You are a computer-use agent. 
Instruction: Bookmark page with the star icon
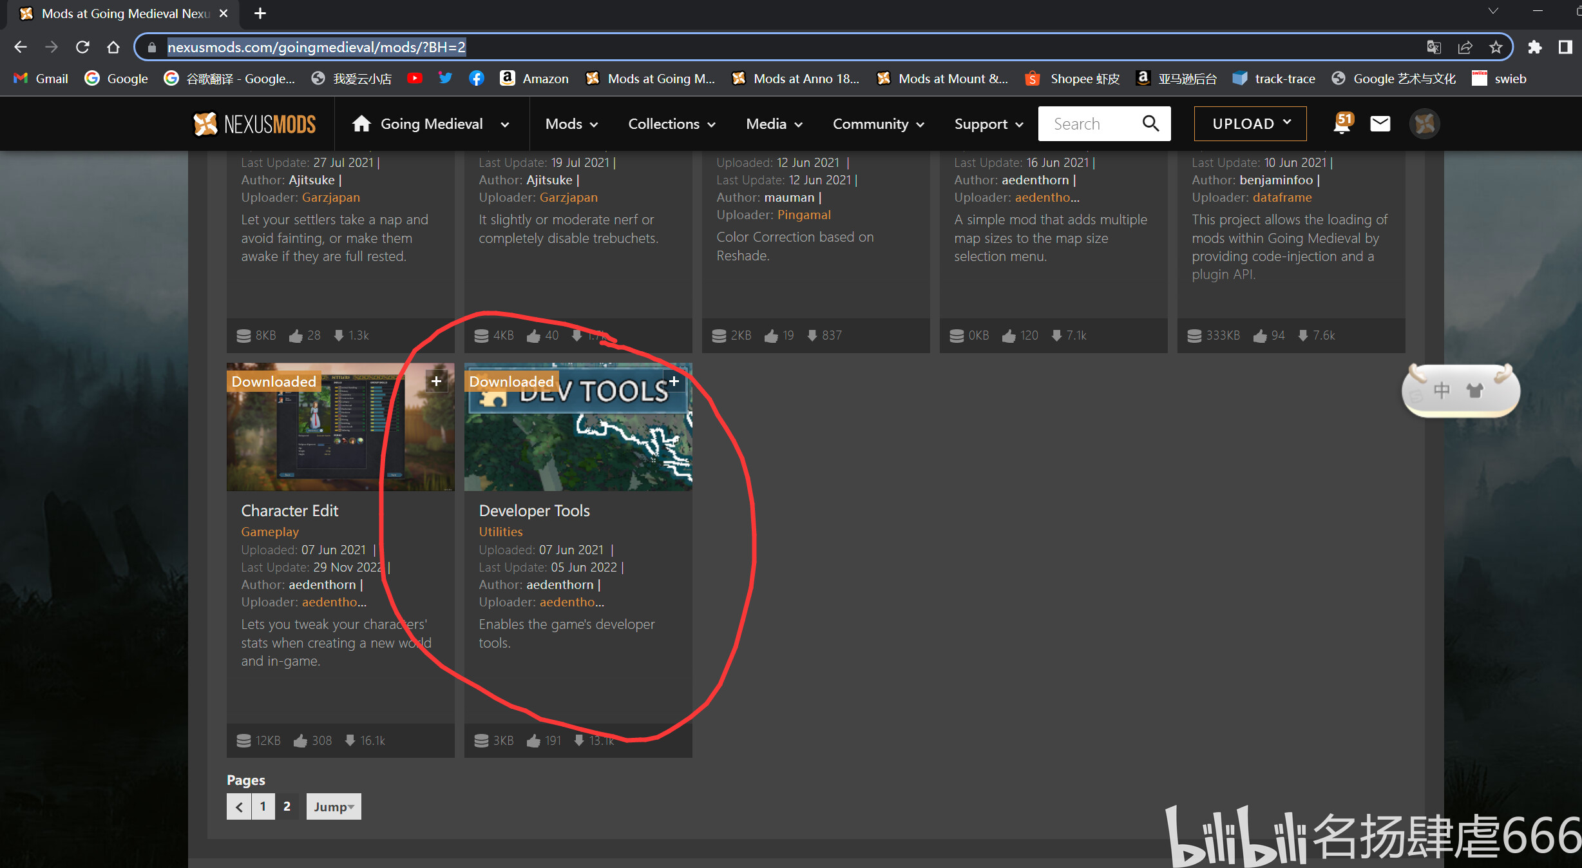coord(1496,47)
